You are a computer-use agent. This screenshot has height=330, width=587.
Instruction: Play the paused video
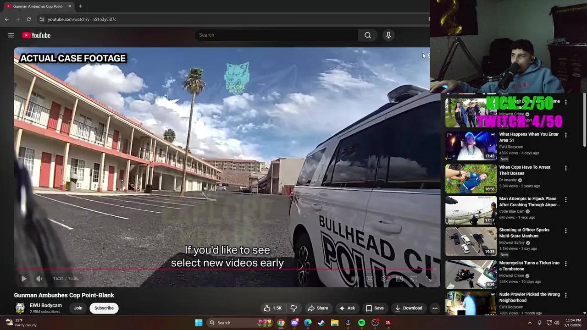click(x=24, y=278)
